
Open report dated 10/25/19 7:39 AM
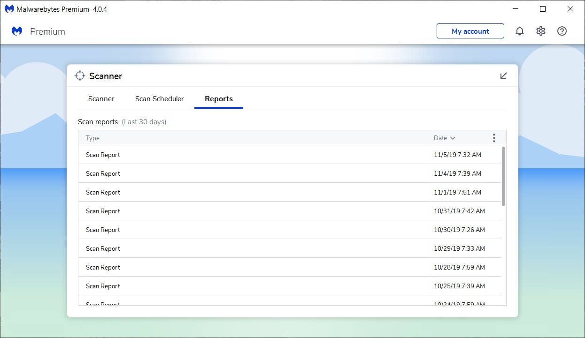click(x=290, y=286)
